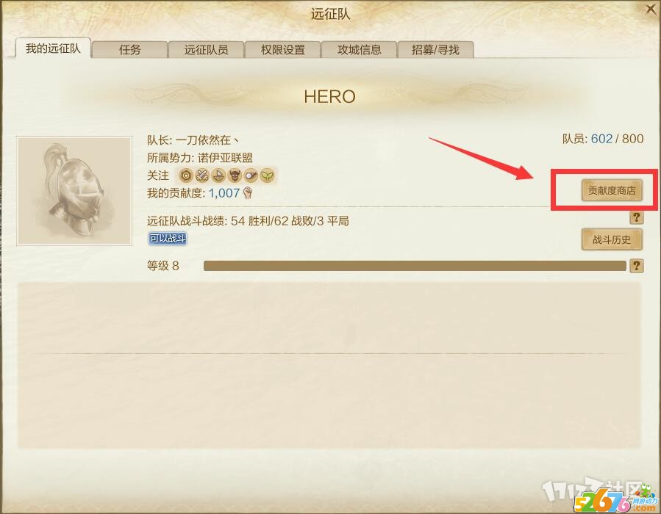Select the 权限设置 tab
The height and width of the screenshot is (514, 661).
283,50
